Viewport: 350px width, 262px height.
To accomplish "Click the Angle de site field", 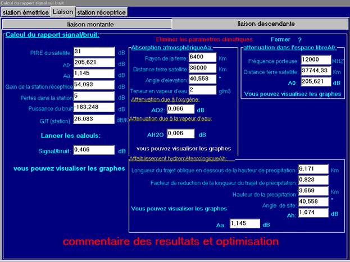I will click(x=313, y=202).
